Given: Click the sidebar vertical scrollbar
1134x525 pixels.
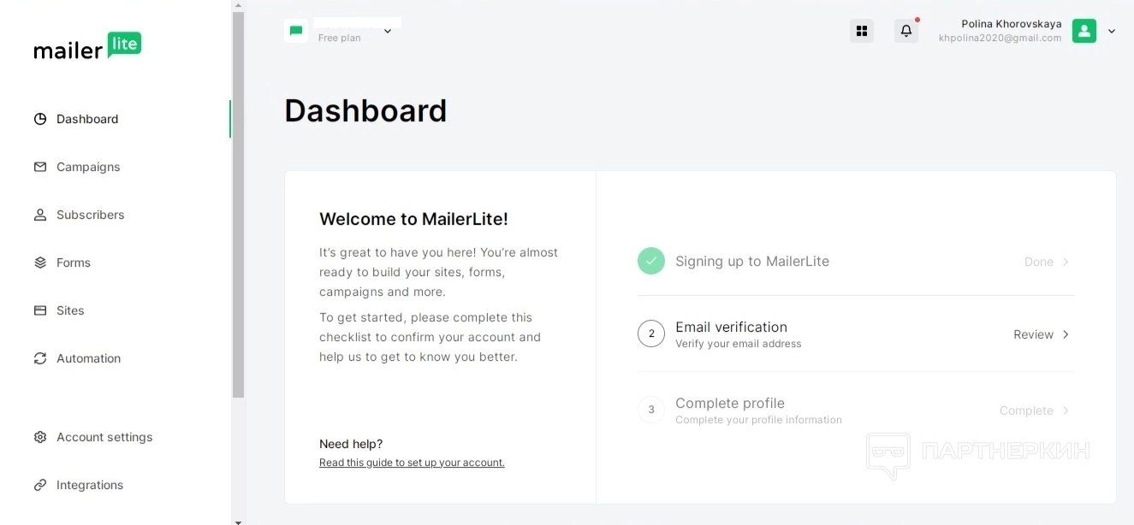Looking at the screenshot, I should (238, 205).
